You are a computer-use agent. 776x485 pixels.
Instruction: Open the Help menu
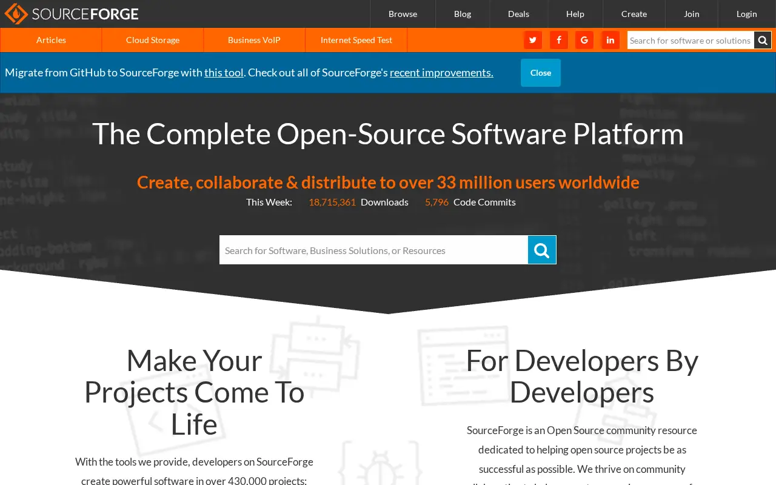coord(575,14)
